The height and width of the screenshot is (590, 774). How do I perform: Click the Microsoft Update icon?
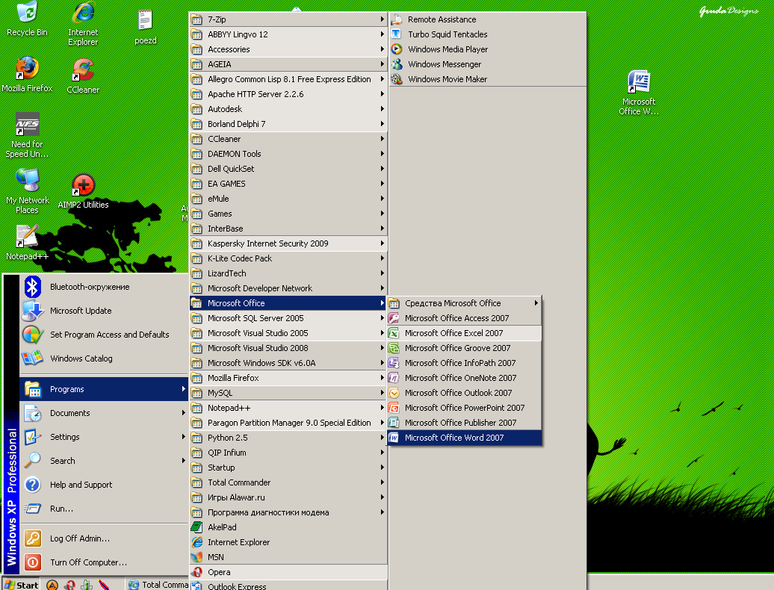[x=33, y=310]
